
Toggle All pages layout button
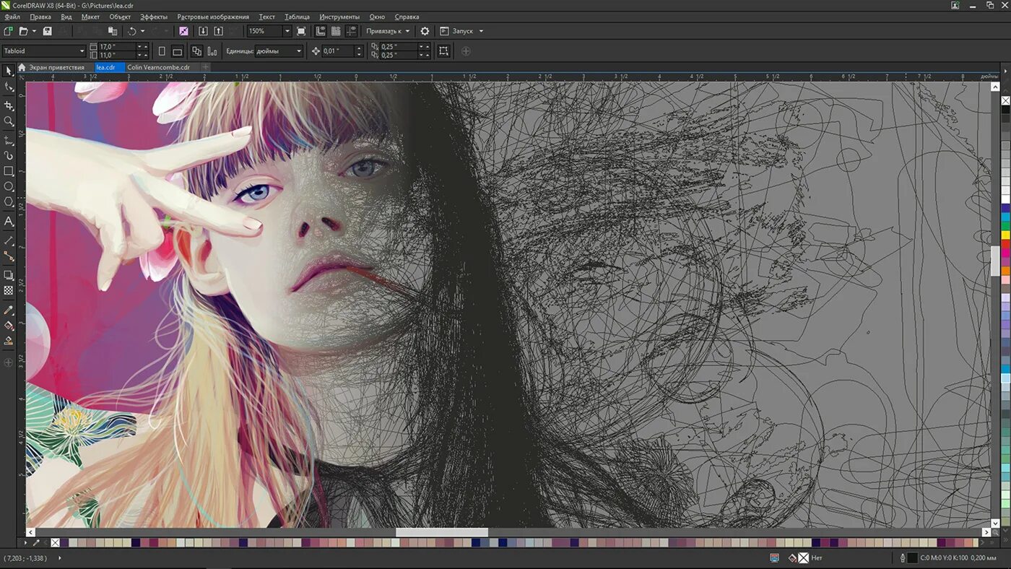coord(196,51)
